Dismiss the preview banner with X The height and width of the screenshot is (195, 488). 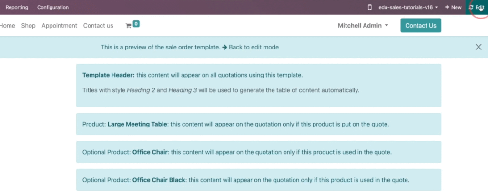pos(478,47)
